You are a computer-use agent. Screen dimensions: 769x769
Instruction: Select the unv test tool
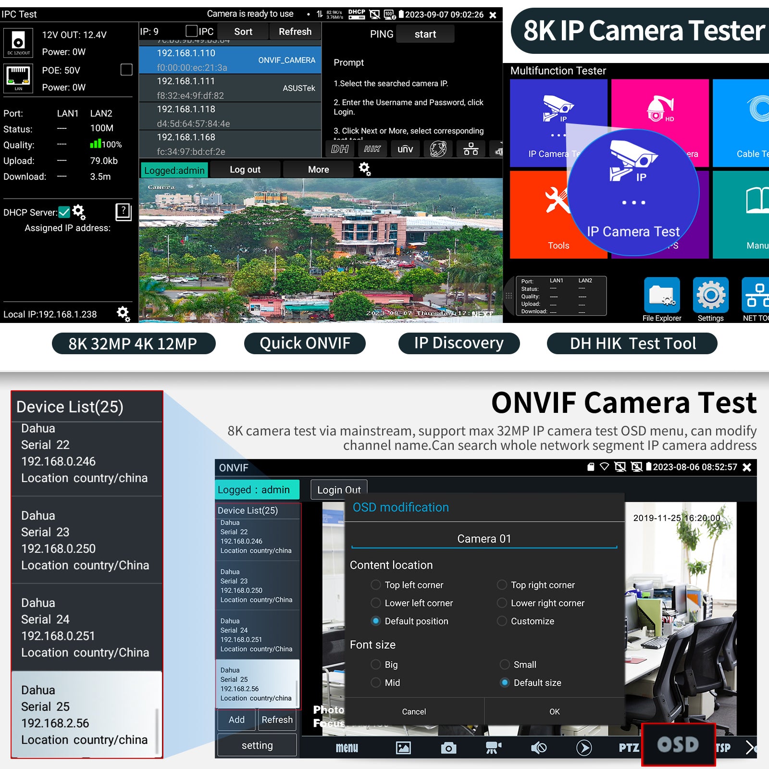405,149
